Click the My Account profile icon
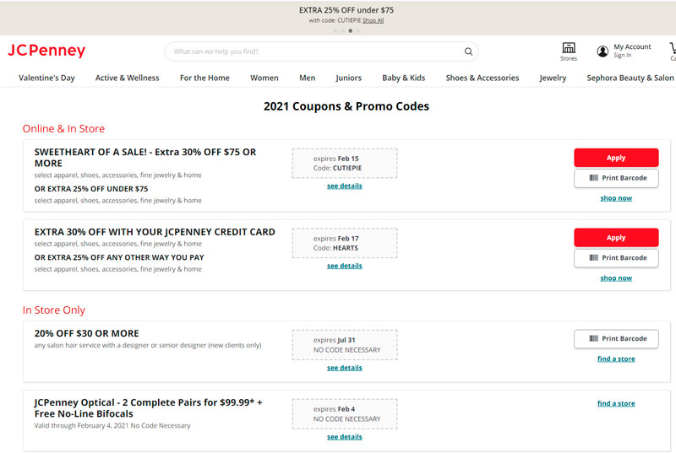 [x=602, y=51]
